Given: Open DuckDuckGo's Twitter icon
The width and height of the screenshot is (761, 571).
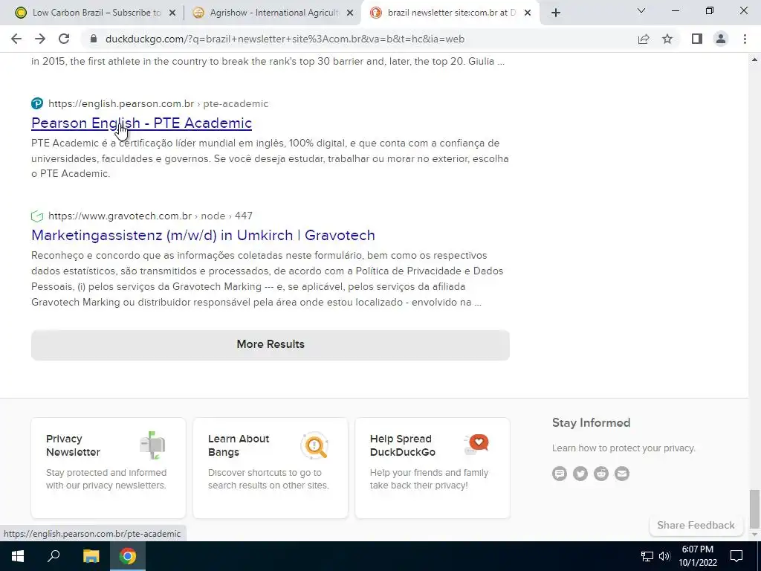Looking at the screenshot, I should (x=580, y=474).
